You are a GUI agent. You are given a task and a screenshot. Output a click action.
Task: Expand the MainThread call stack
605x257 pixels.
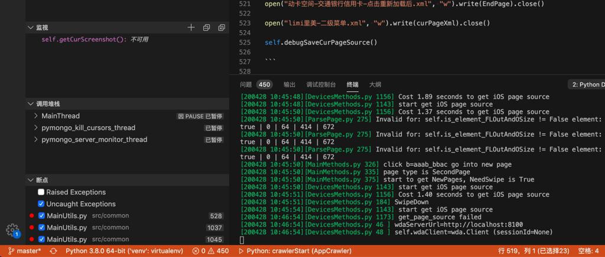click(36, 116)
